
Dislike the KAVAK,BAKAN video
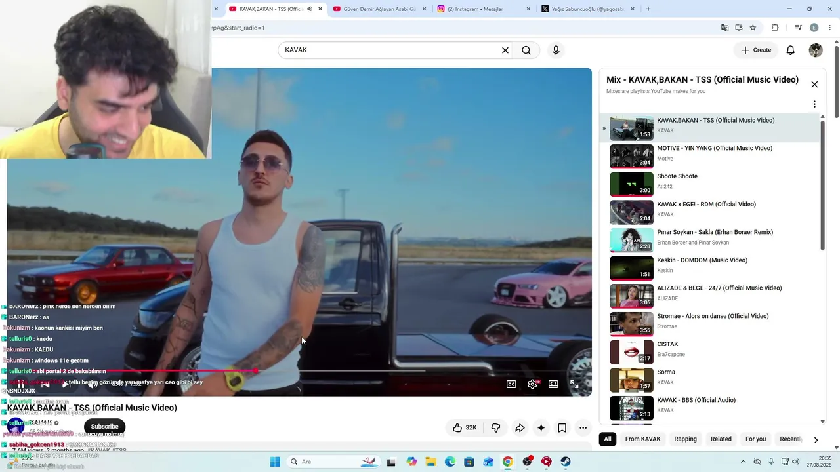pos(495,427)
